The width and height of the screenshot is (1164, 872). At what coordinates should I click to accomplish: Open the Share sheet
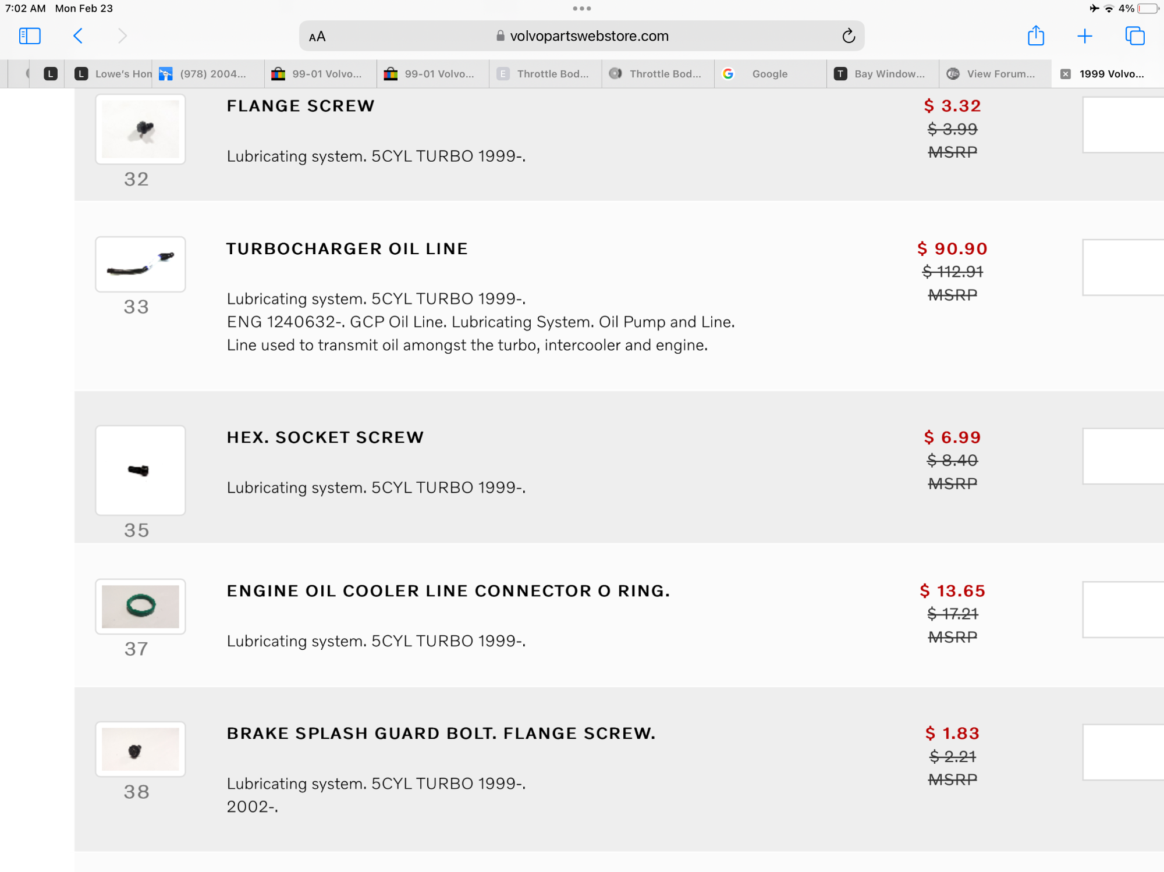click(1036, 36)
